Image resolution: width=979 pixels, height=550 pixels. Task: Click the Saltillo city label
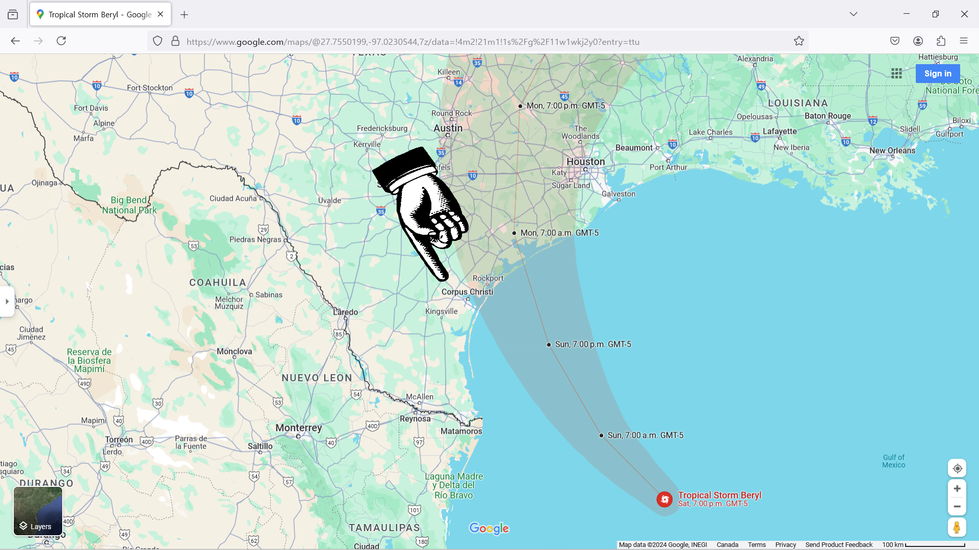click(x=260, y=447)
